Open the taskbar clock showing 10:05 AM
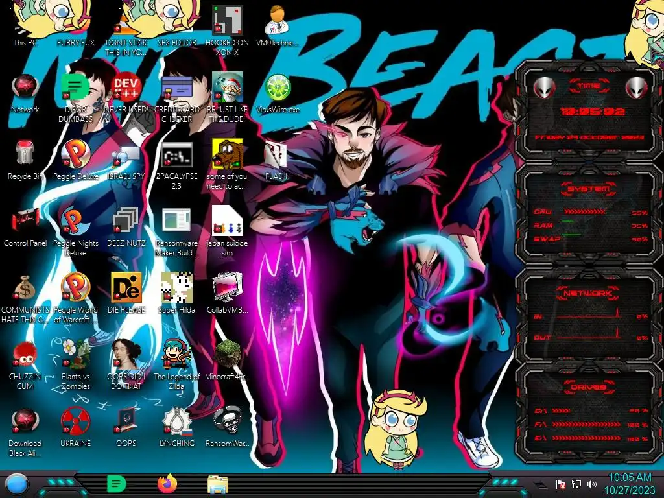Image resolution: width=664 pixels, height=498 pixels. [630, 484]
